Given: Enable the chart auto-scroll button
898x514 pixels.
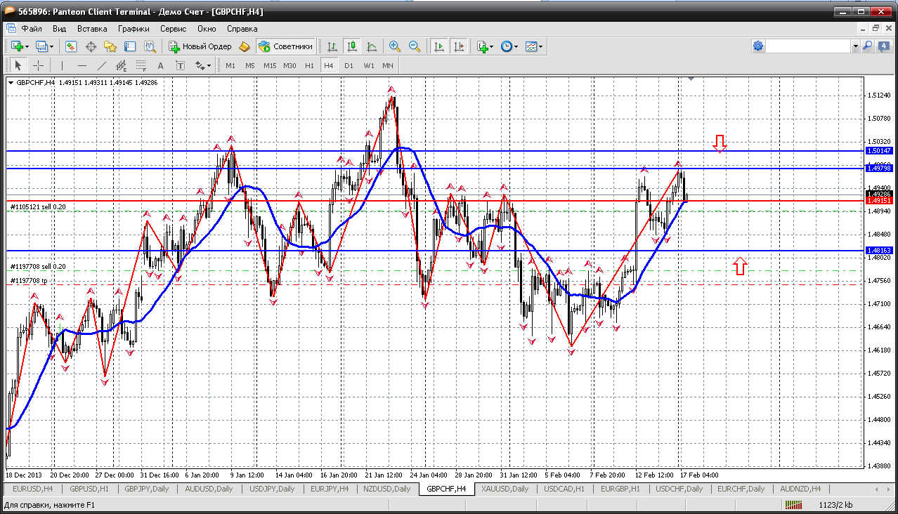Looking at the screenshot, I should [x=439, y=46].
